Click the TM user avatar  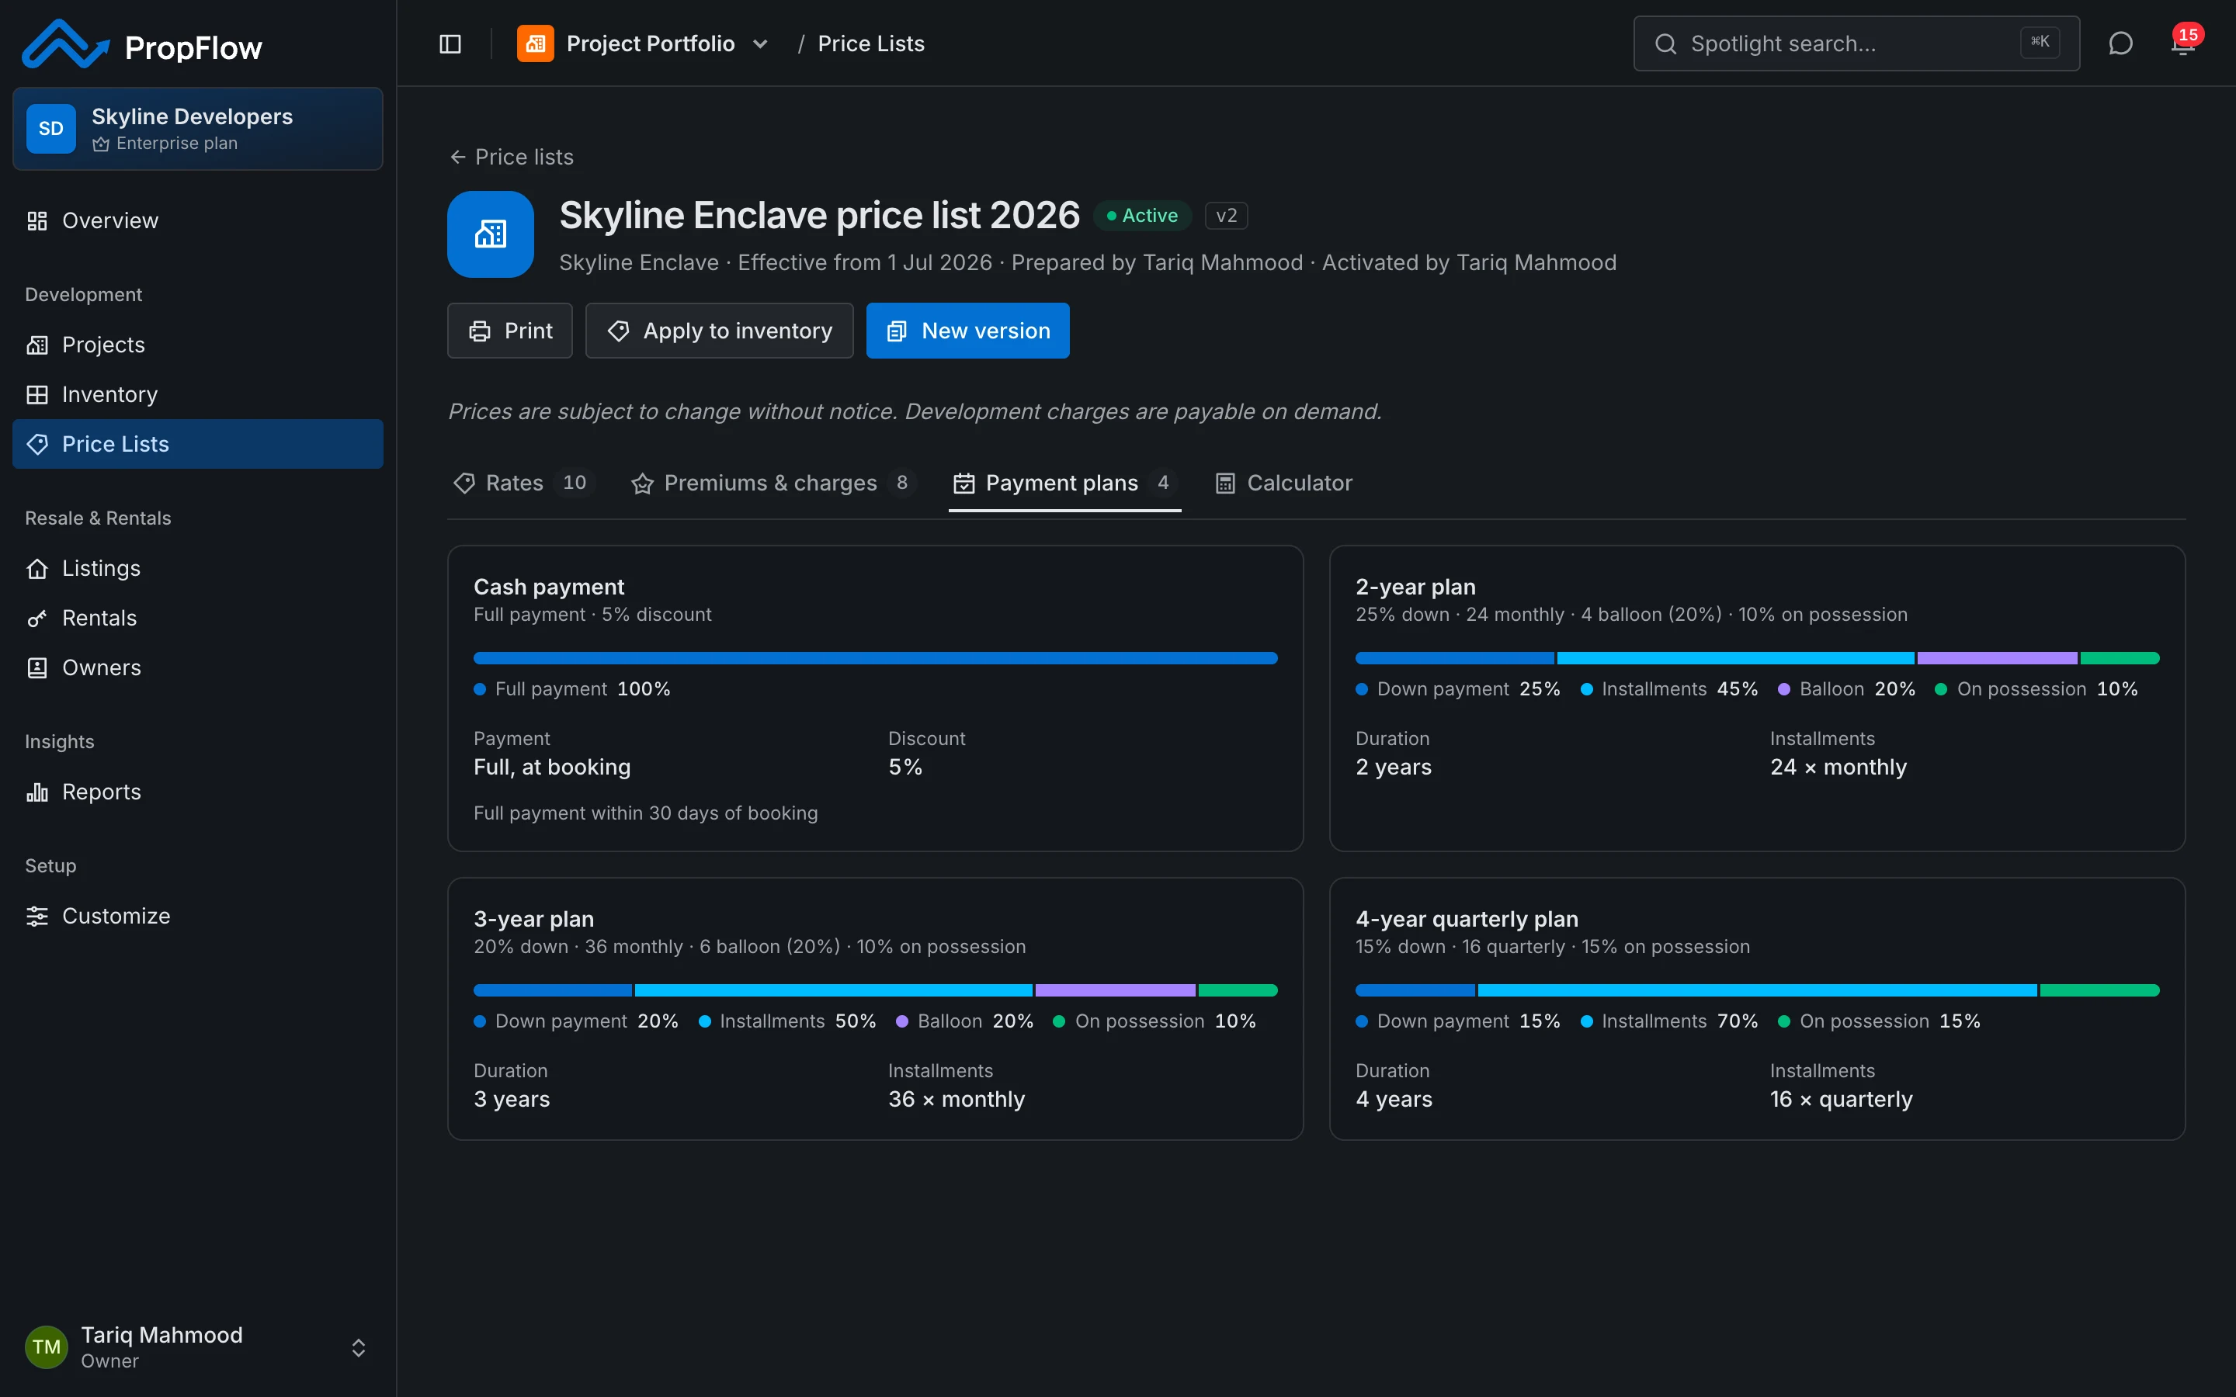(x=47, y=1347)
